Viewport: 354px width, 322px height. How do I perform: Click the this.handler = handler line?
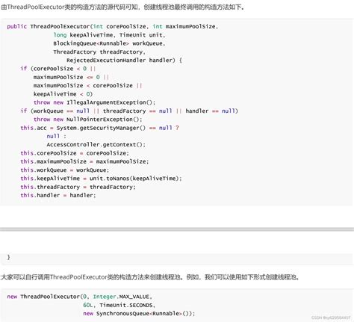pyautogui.click(x=58, y=195)
